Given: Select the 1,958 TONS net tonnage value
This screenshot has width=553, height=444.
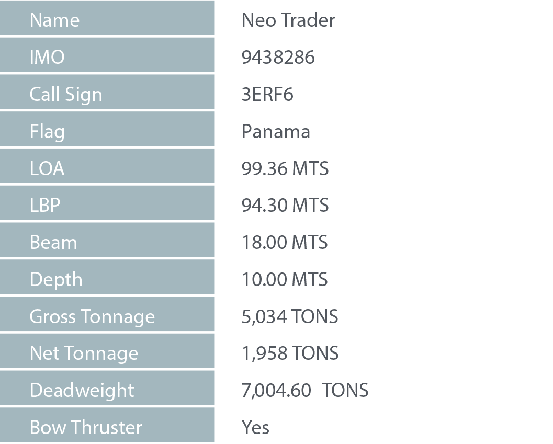Looking at the screenshot, I should point(290,354).
